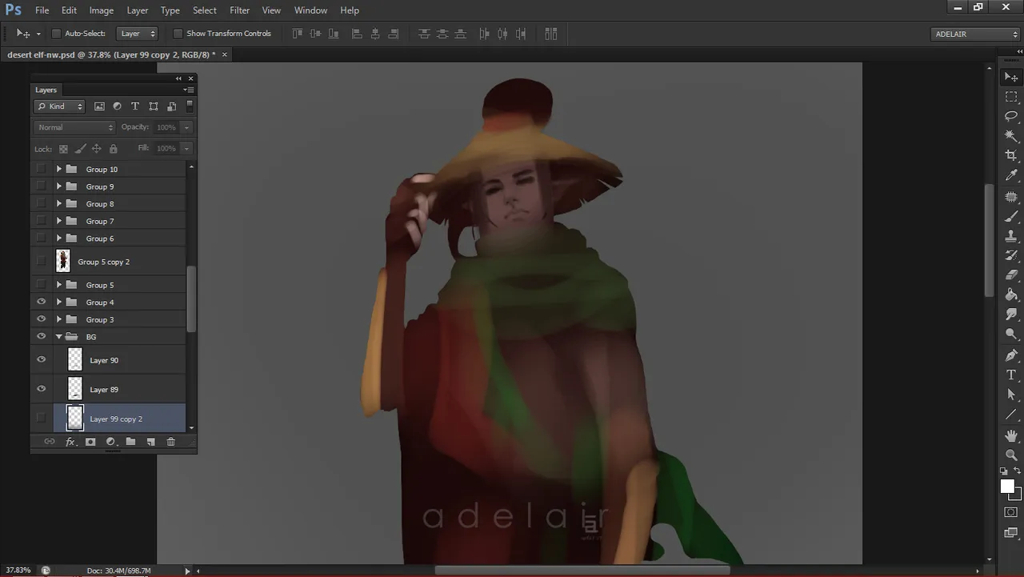Open the Filter menu
The width and height of the screenshot is (1024, 577).
239,10
